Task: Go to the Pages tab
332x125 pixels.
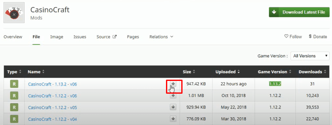Action: click(x=133, y=37)
